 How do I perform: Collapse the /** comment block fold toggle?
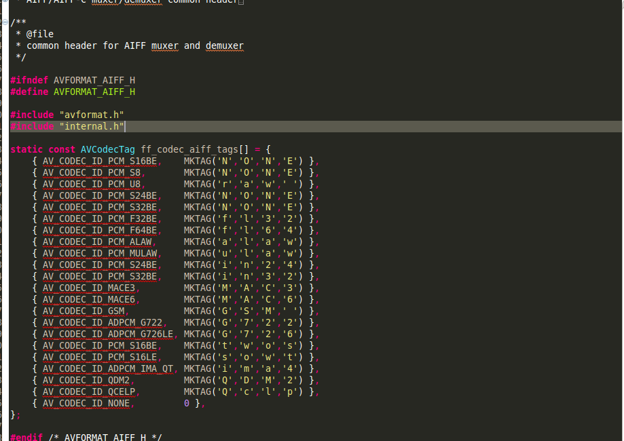(5, 22)
